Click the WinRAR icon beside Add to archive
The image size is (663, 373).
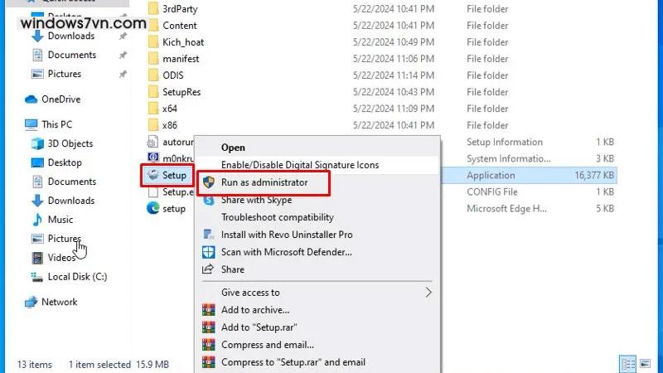pos(208,310)
